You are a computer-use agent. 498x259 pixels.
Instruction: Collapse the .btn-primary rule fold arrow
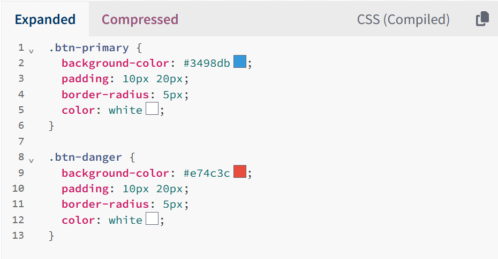(x=31, y=51)
